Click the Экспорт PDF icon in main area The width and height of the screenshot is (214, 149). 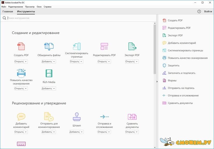click(x=132, y=46)
